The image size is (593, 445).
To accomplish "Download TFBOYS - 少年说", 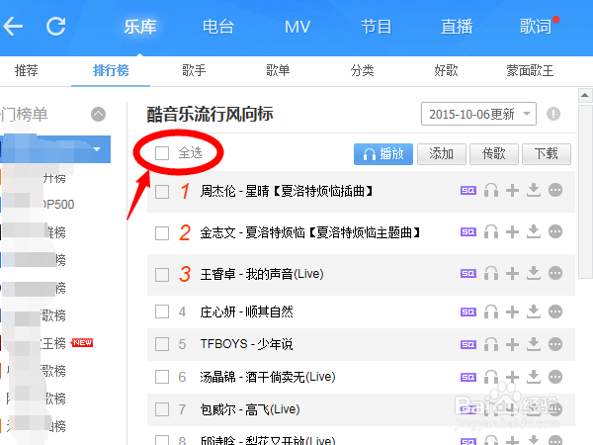I will (x=534, y=344).
